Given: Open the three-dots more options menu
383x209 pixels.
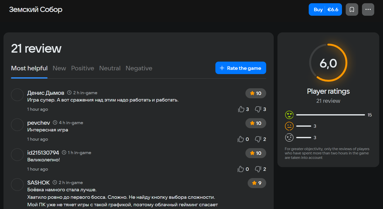Looking at the screenshot, I should (x=368, y=9).
